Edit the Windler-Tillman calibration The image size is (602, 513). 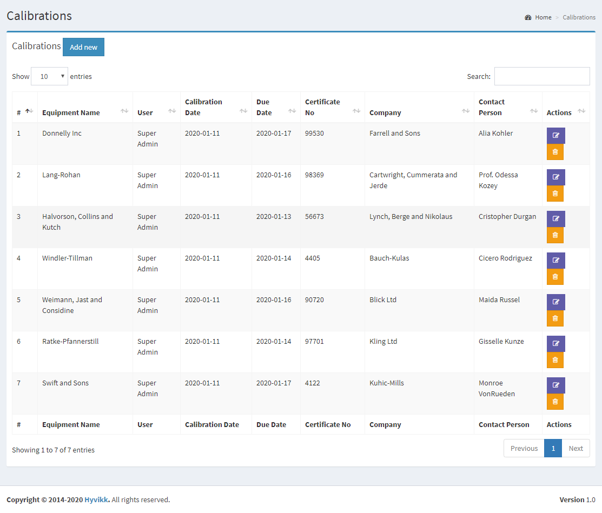coord(555,261)
